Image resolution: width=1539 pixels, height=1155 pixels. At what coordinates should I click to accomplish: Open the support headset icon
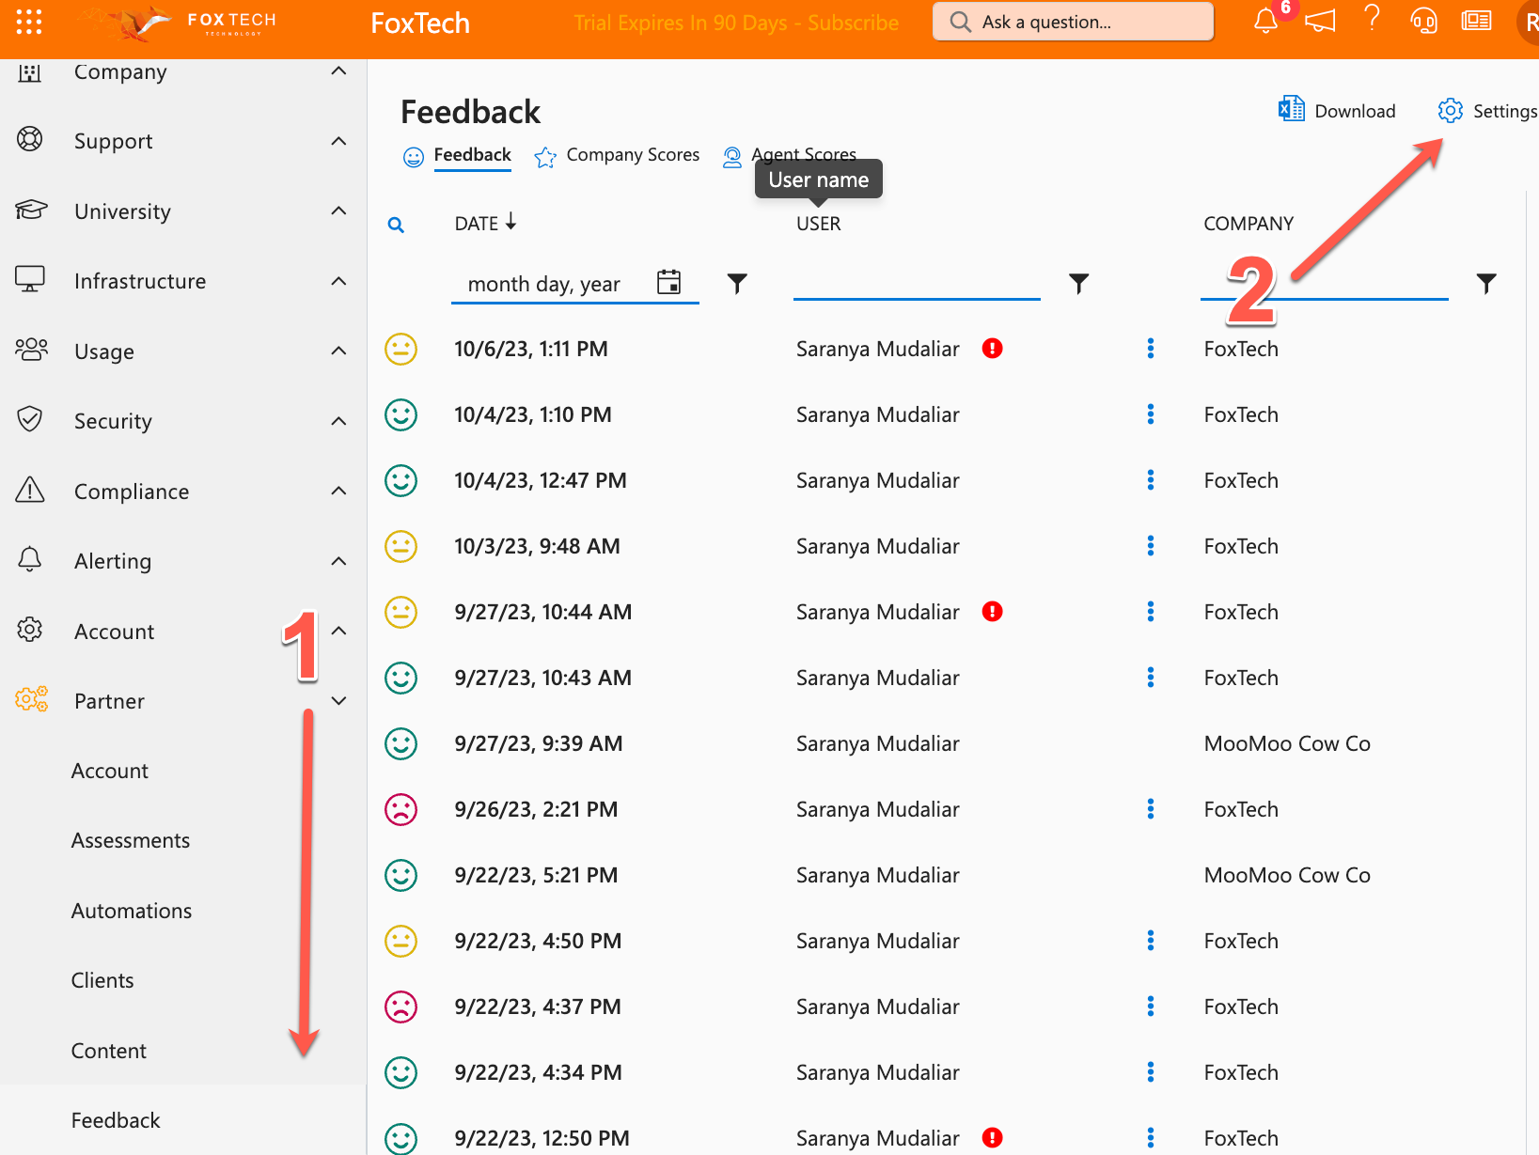[x=1423, y=21]
